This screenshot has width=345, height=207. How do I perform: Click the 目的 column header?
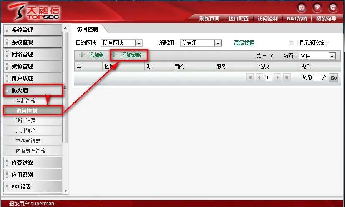point(193,66)
